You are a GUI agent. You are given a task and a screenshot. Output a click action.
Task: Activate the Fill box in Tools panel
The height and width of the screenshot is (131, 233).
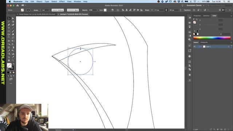coord(9,65)
